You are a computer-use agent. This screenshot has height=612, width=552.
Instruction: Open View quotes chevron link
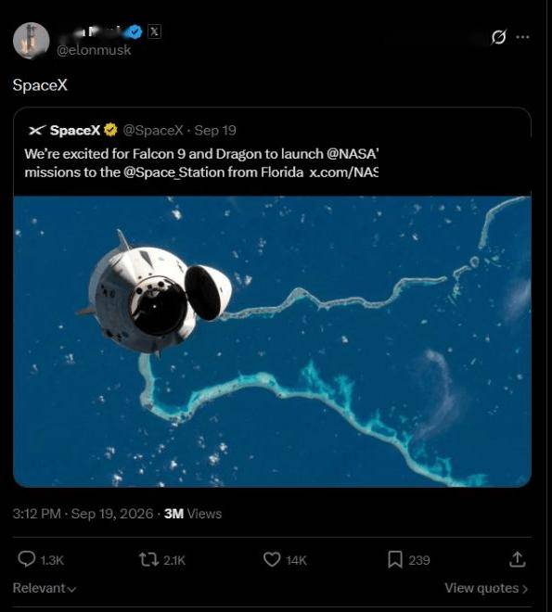pyautogui.click(x=486, y=588)
